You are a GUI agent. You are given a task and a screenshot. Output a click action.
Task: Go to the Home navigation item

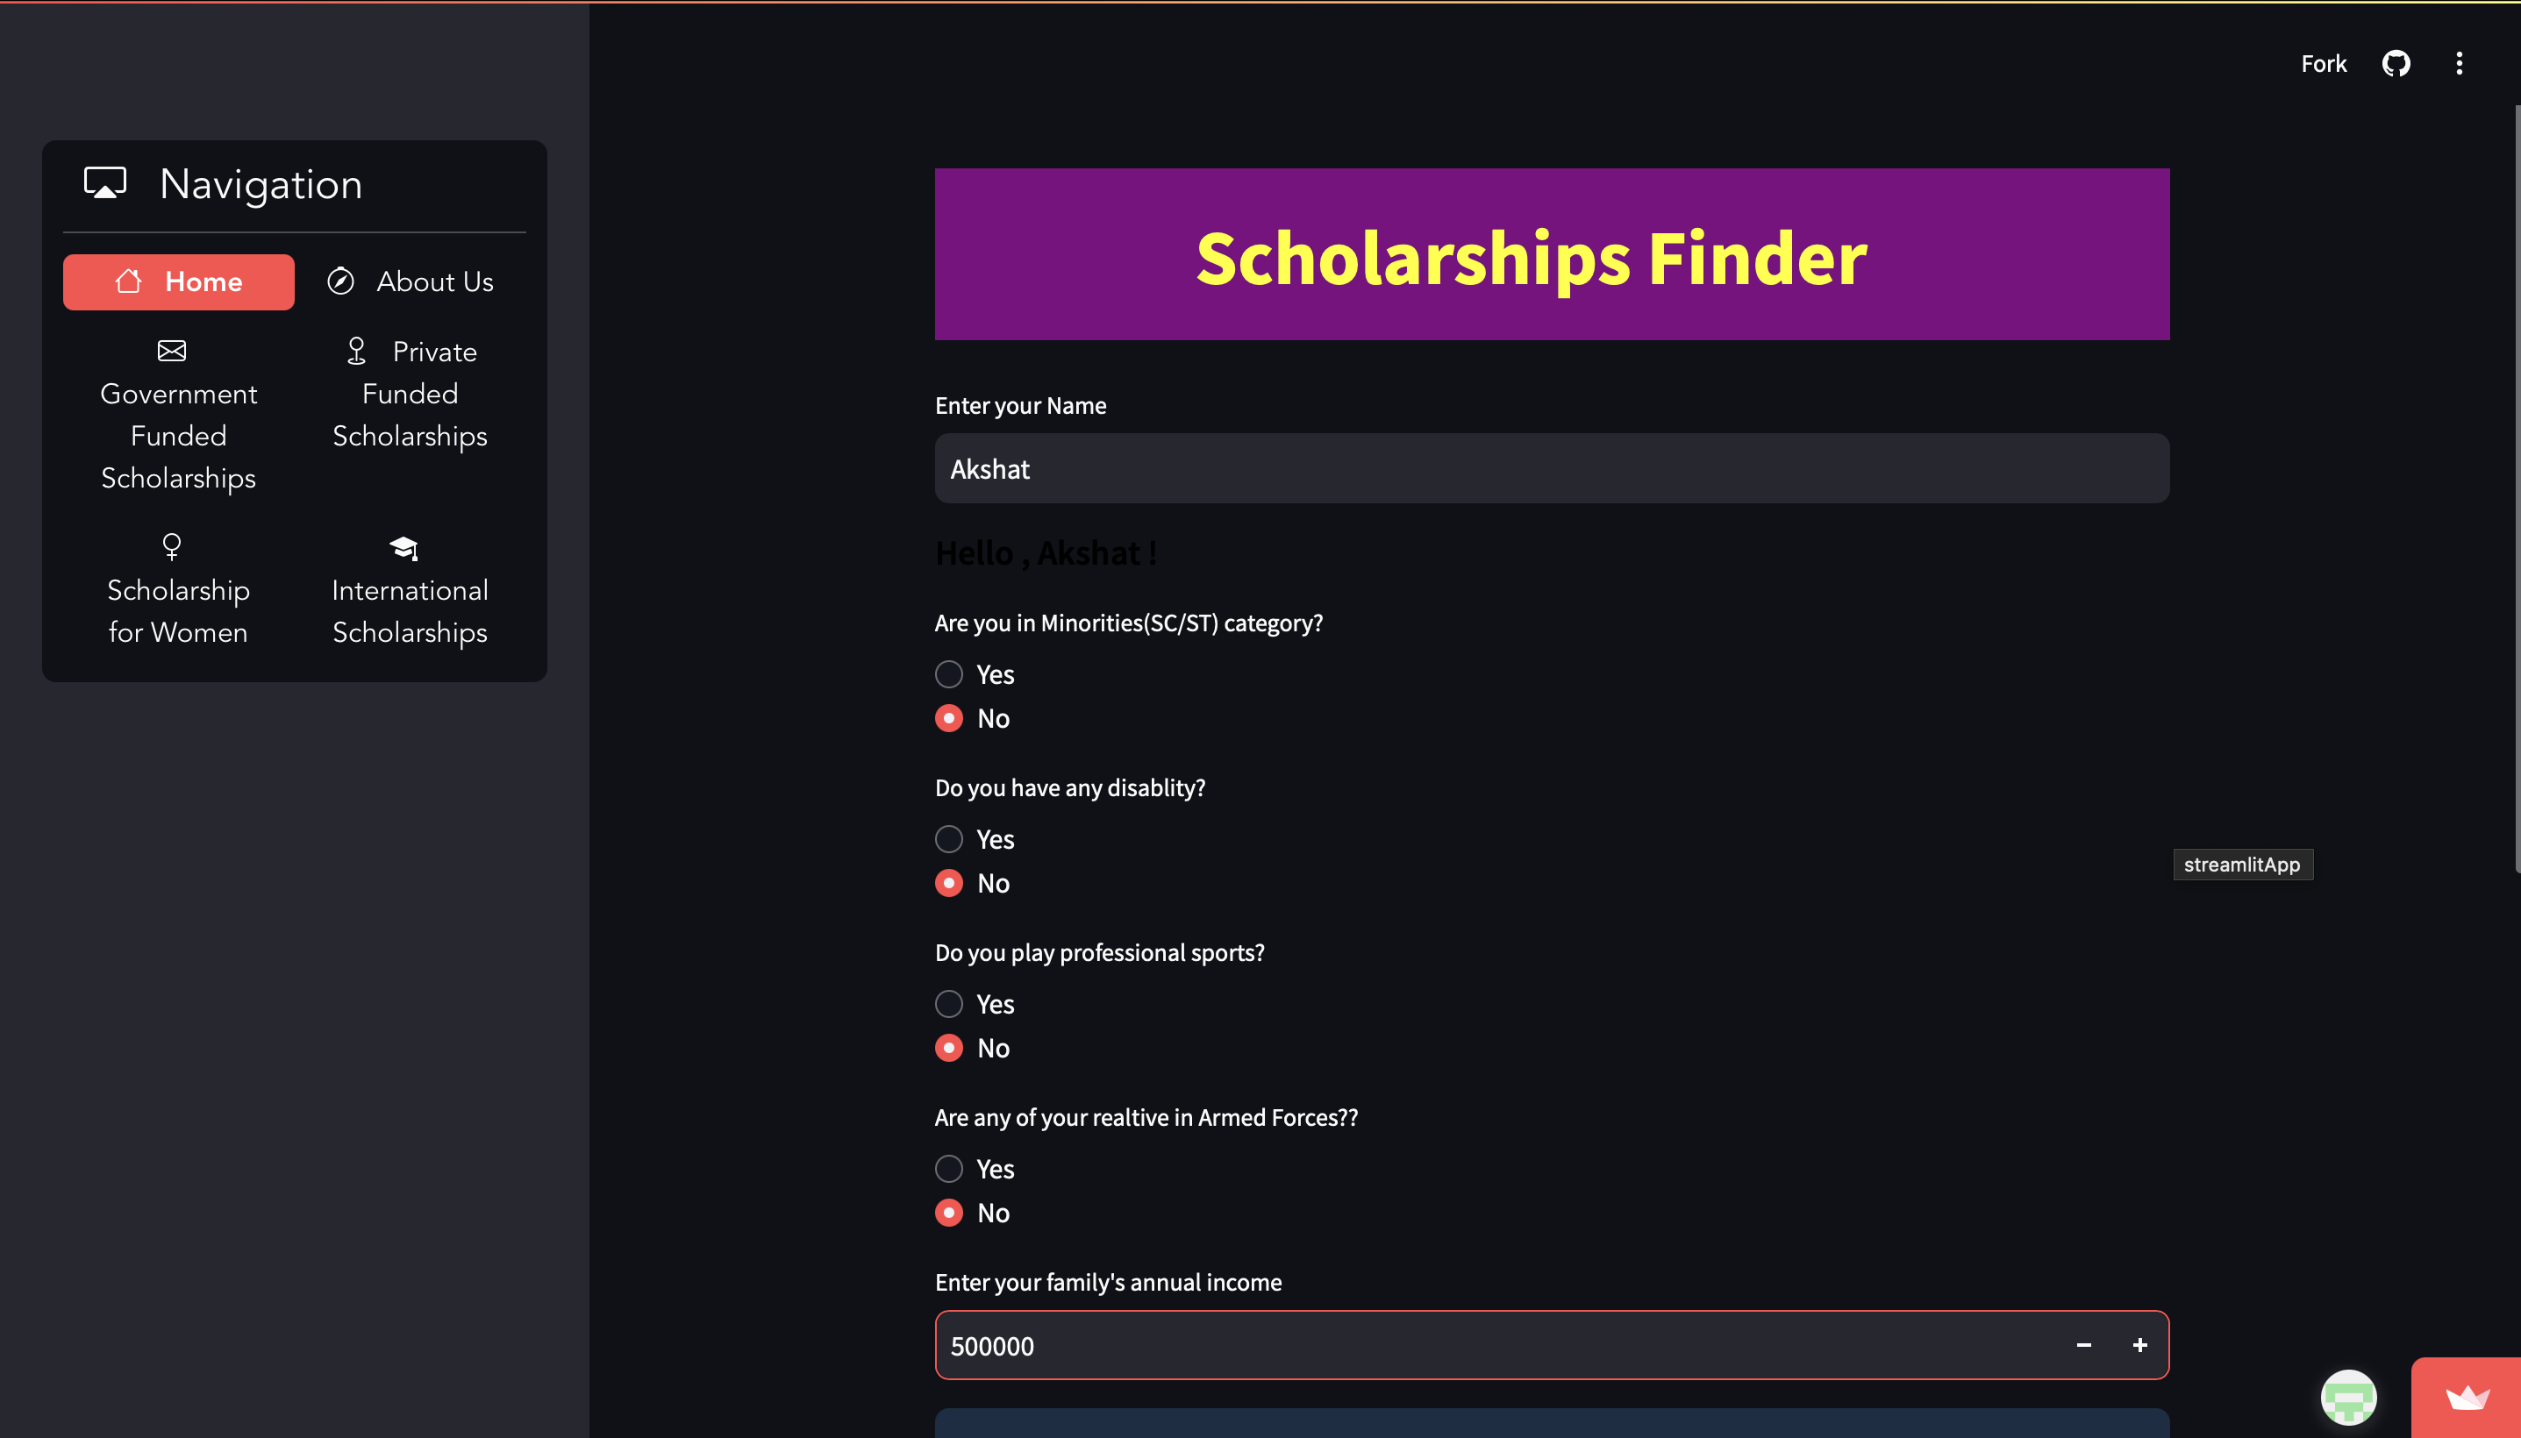(x=179, y=282)
